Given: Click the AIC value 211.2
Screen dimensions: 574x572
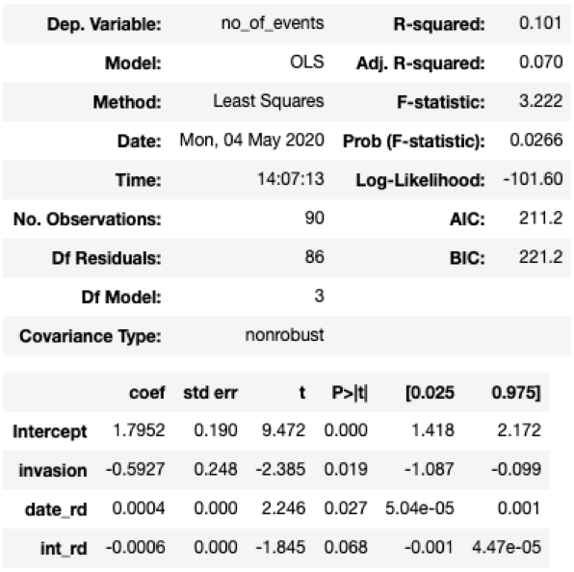Looking at the screenshot, I should pos(540,219).
